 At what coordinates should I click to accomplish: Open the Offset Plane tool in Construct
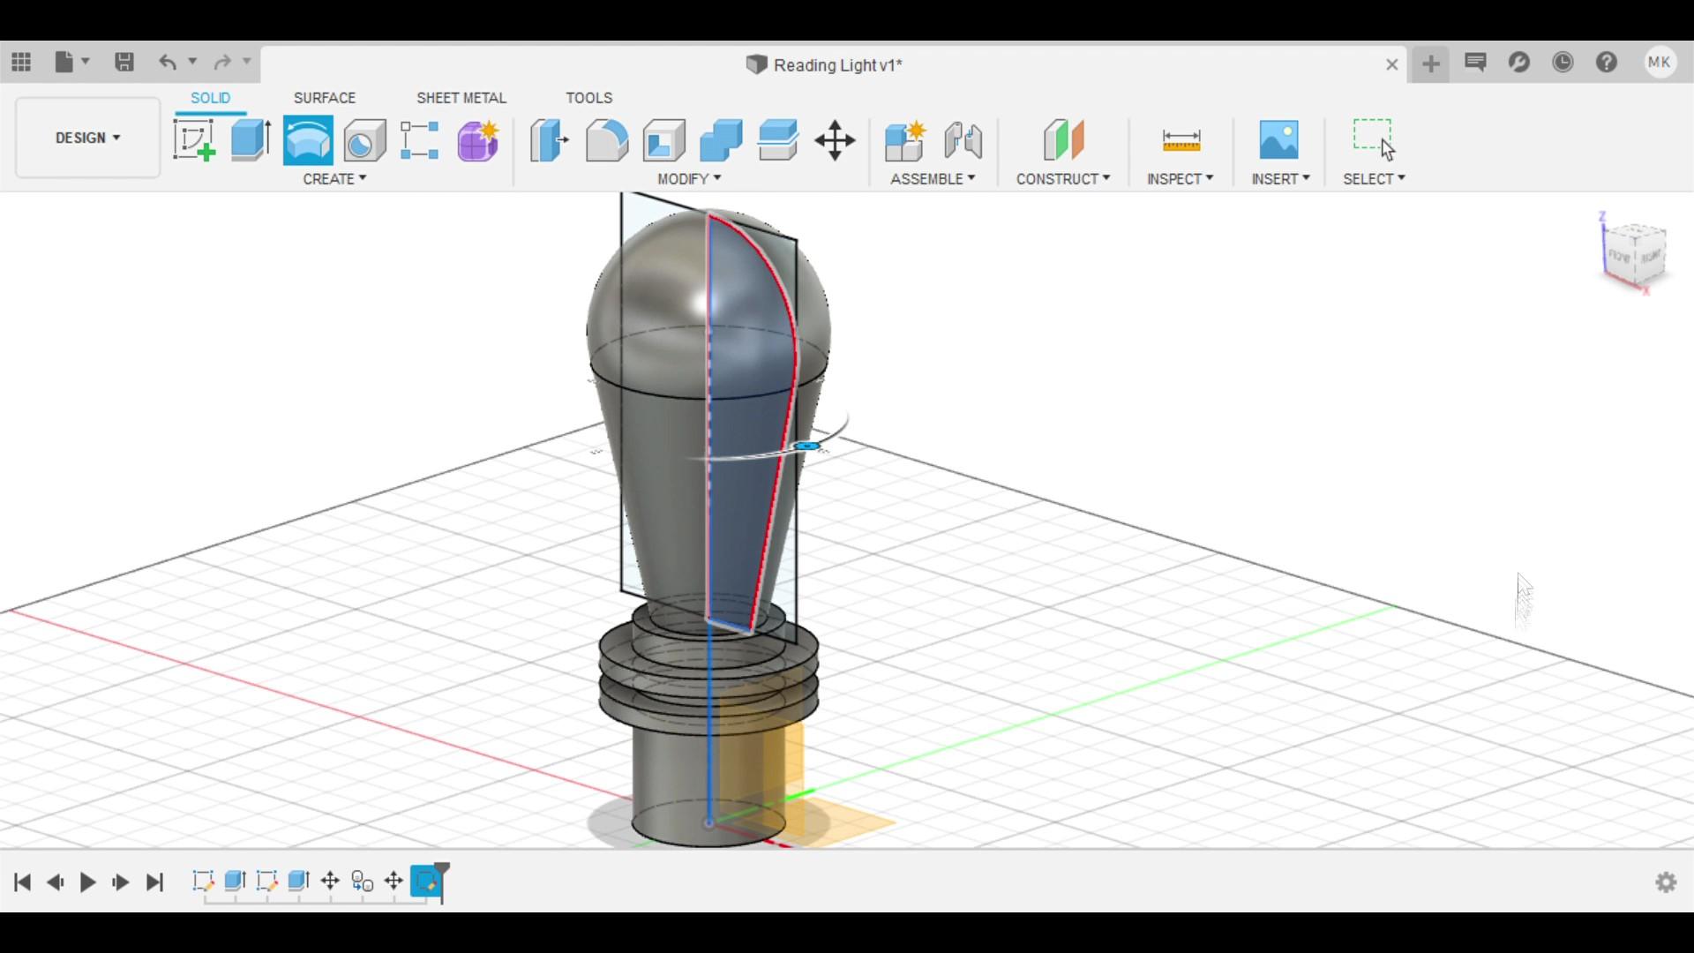[1063, 139]
